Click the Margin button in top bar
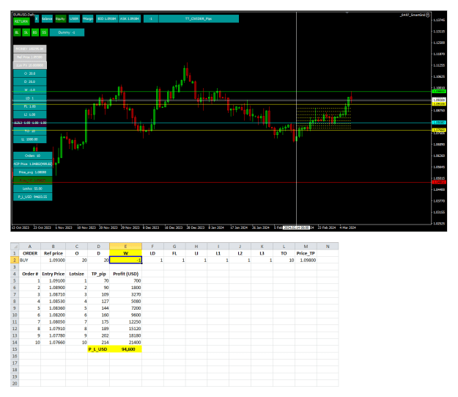Image resolution: width=458 pixels, height=397 pixels. click(88, 19)
